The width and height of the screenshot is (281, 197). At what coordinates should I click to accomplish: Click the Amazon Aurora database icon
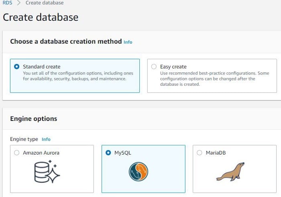(x=47, y=171)
